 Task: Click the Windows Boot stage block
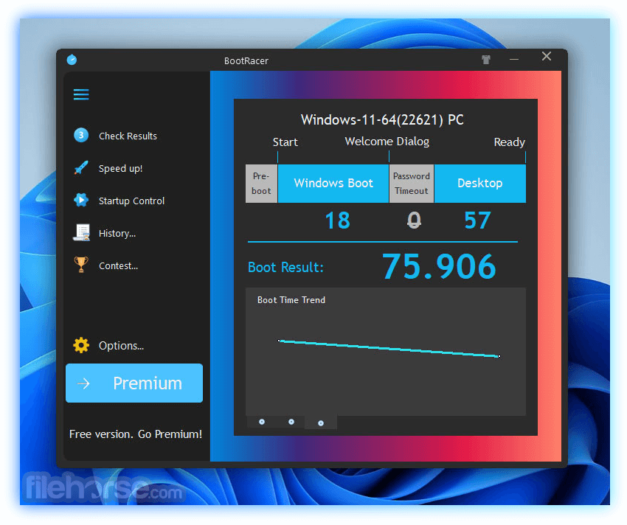pyautogui.click(x=333, y=184)
